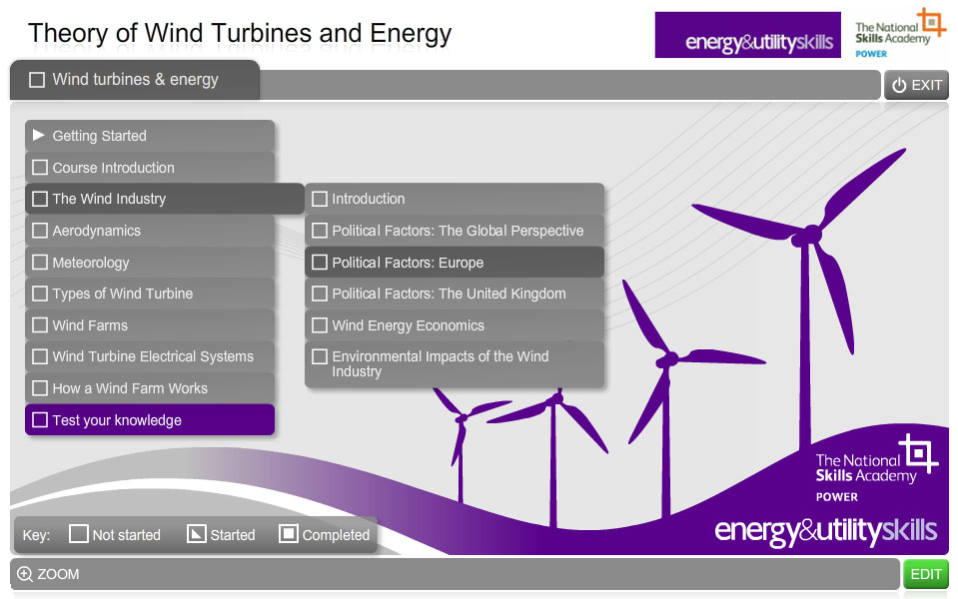
Task: Open the Meteorology section
Action: click(x=150, y=262)
